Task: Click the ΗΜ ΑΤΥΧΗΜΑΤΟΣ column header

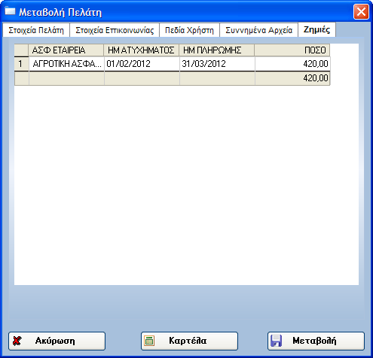Action: click(142, 50)
